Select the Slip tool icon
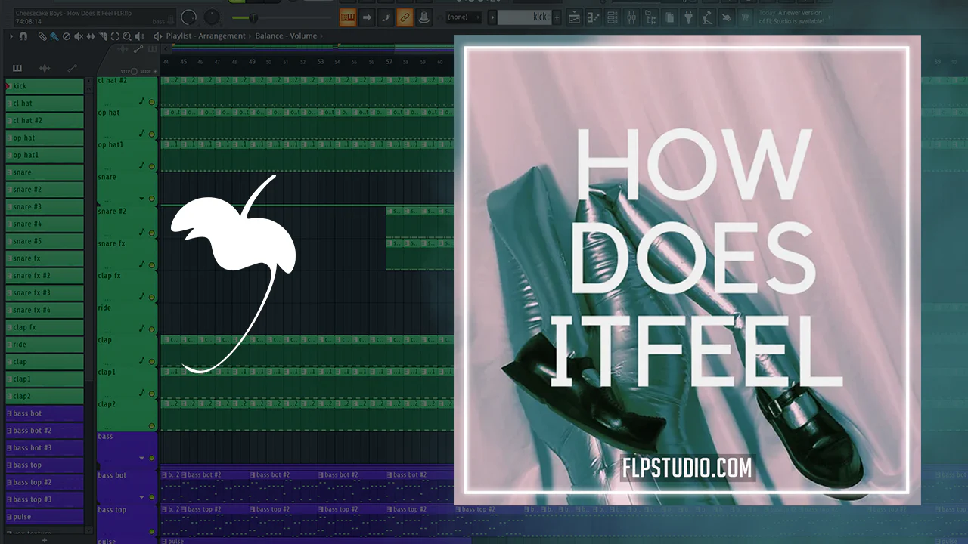 click(x=91, y=36)
